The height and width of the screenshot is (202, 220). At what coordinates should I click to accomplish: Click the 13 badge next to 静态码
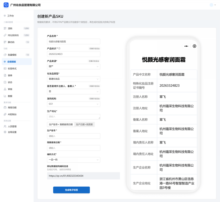[28, 42]
